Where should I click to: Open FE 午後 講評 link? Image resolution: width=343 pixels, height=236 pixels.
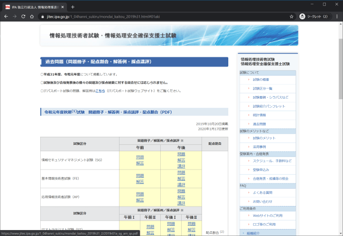click(x=181, y=185)
